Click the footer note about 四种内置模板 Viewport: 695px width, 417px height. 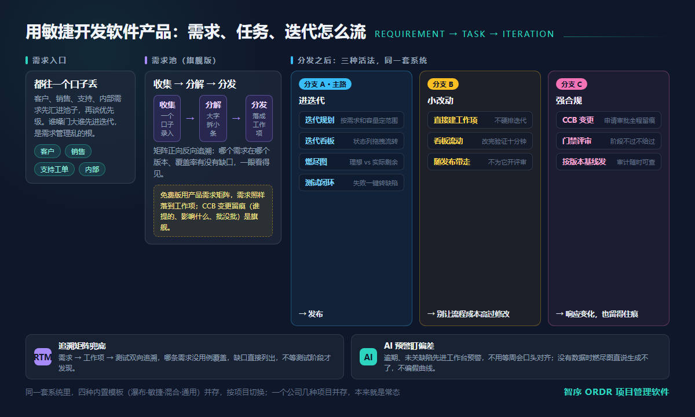(213, 392)
